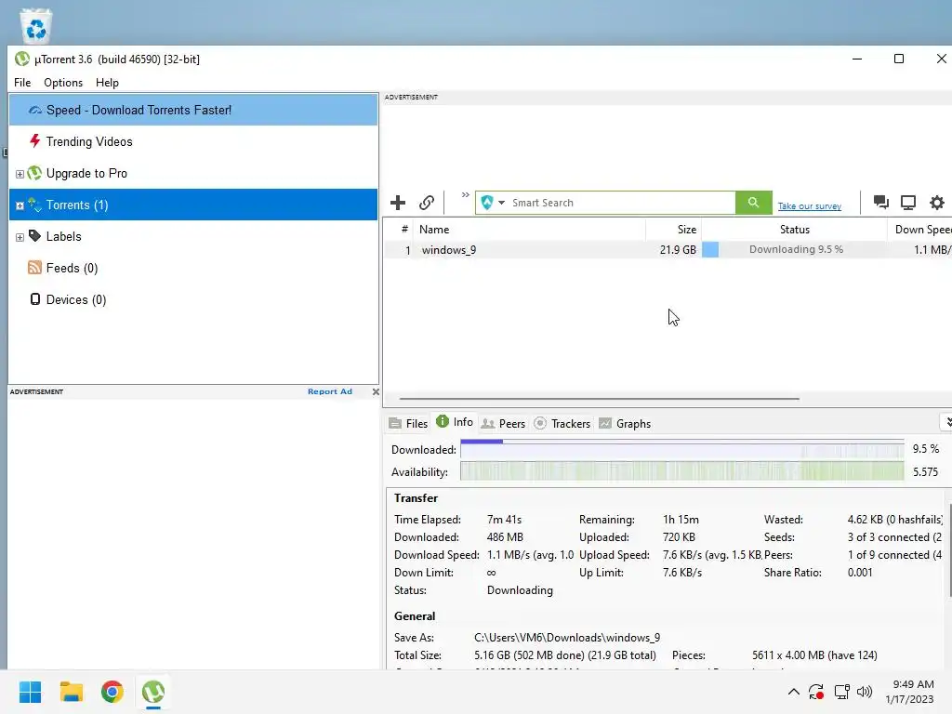The width and height of the screenshot is (952, 714).
Task: Click the Add Torrent from URL link icon
Action: pos(427,203)
